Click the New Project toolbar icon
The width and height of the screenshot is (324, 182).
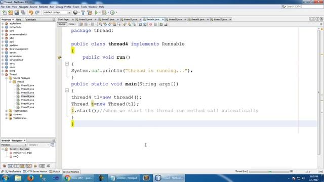click(11, 13)
